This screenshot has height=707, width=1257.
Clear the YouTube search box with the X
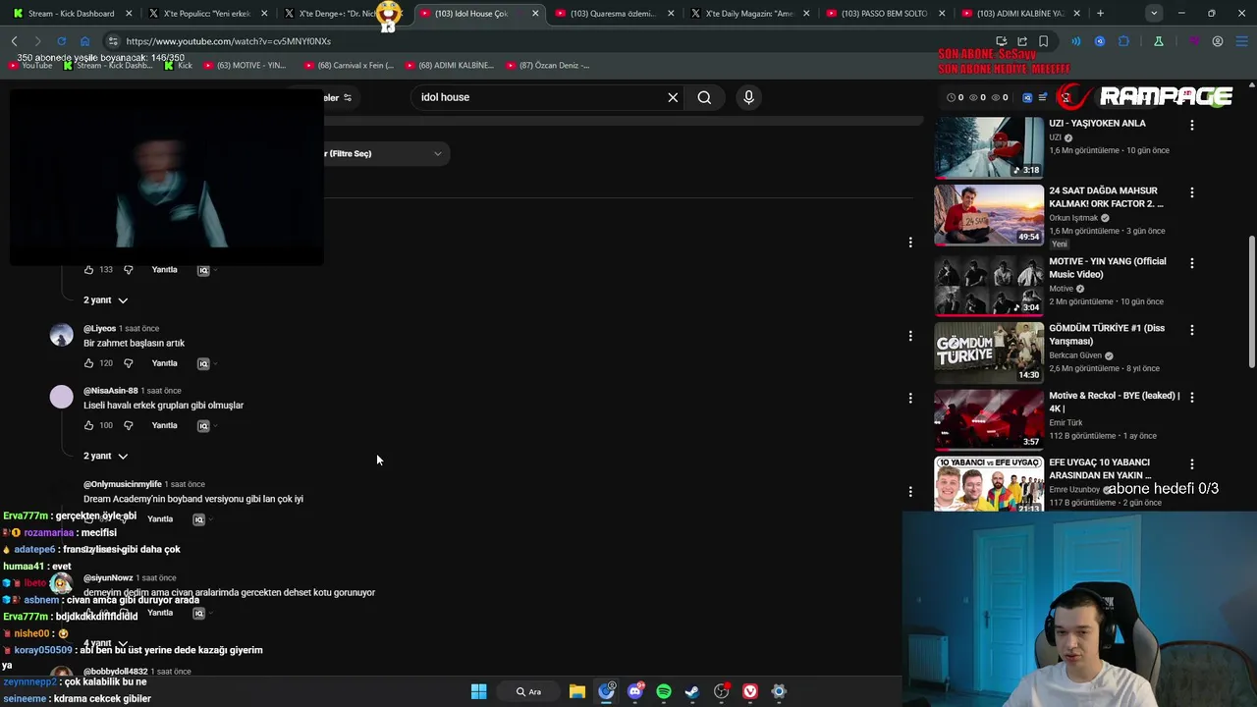click(673, 97)
